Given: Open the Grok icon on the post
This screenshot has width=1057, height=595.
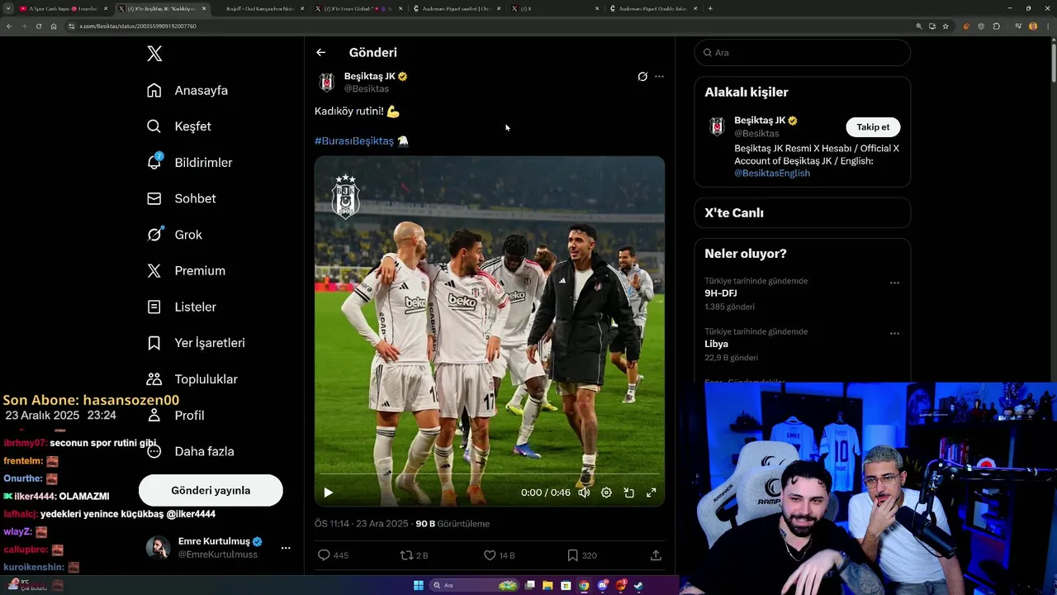Looking at the screenshot, I should coord(642,76).
